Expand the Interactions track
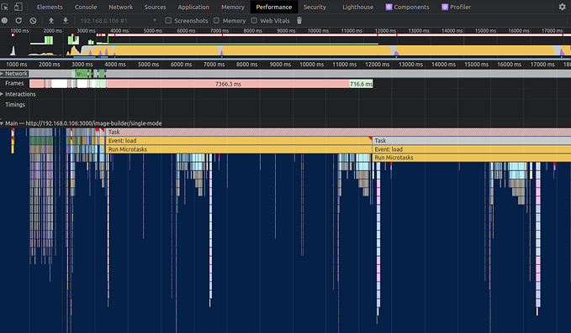The height and width of the screenshot is (333, 571). click(x=2, y=94)
